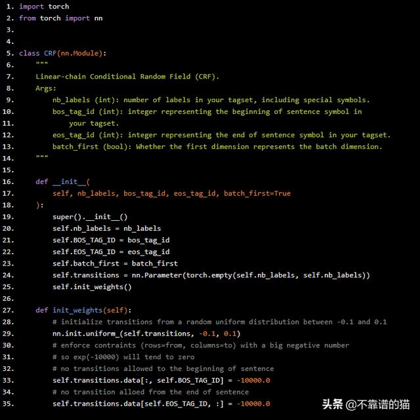Viewport: 420px width, 420px height.
Task: Click '# no transition alloed from the end' comment
Action: pos(151,392)
